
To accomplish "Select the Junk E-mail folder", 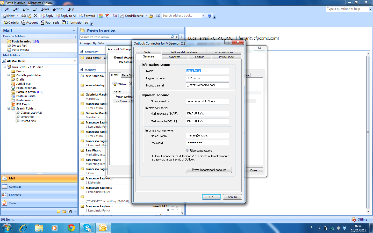I will pyautogui.click(x=24, y=84).
